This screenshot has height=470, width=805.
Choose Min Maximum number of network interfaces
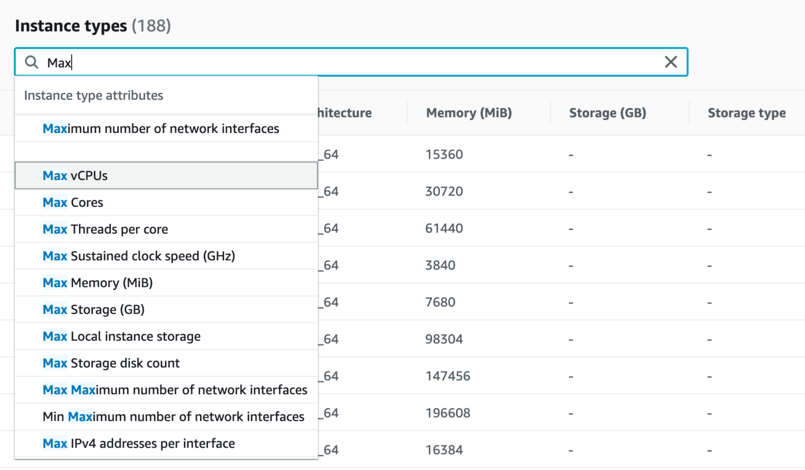click(173, 417)
